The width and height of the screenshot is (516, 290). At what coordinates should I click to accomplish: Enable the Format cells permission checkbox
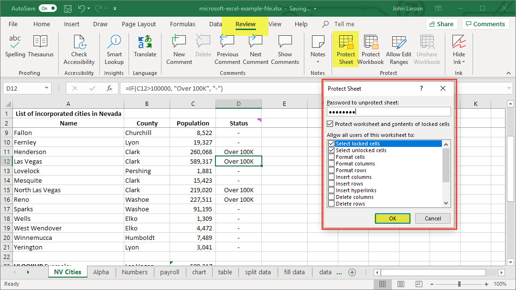[x=331, y=157]
